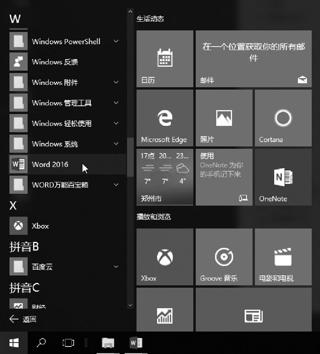Open the Cortana tile
Screen dimensions: 320x354
(x=283, y=118)
